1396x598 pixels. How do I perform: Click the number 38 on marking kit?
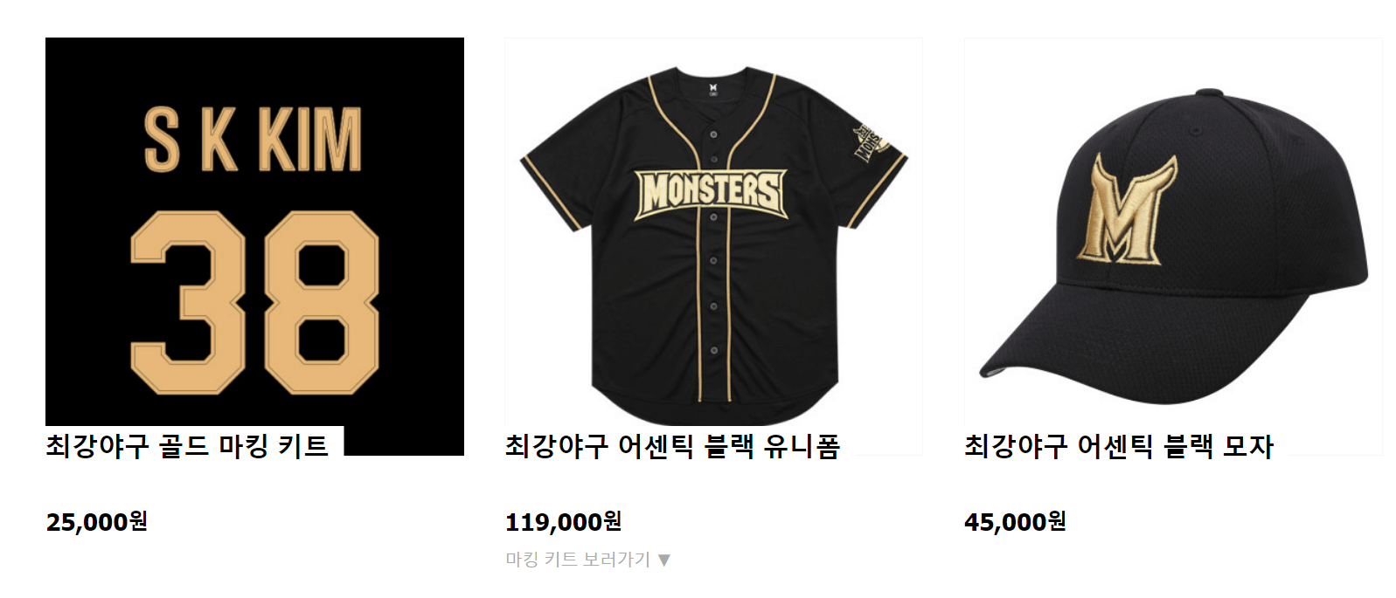point(254,302)
